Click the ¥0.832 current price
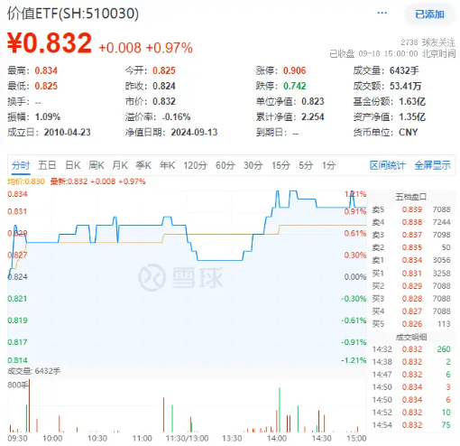This screenshot has width=460, height=446. click(50, 43)
